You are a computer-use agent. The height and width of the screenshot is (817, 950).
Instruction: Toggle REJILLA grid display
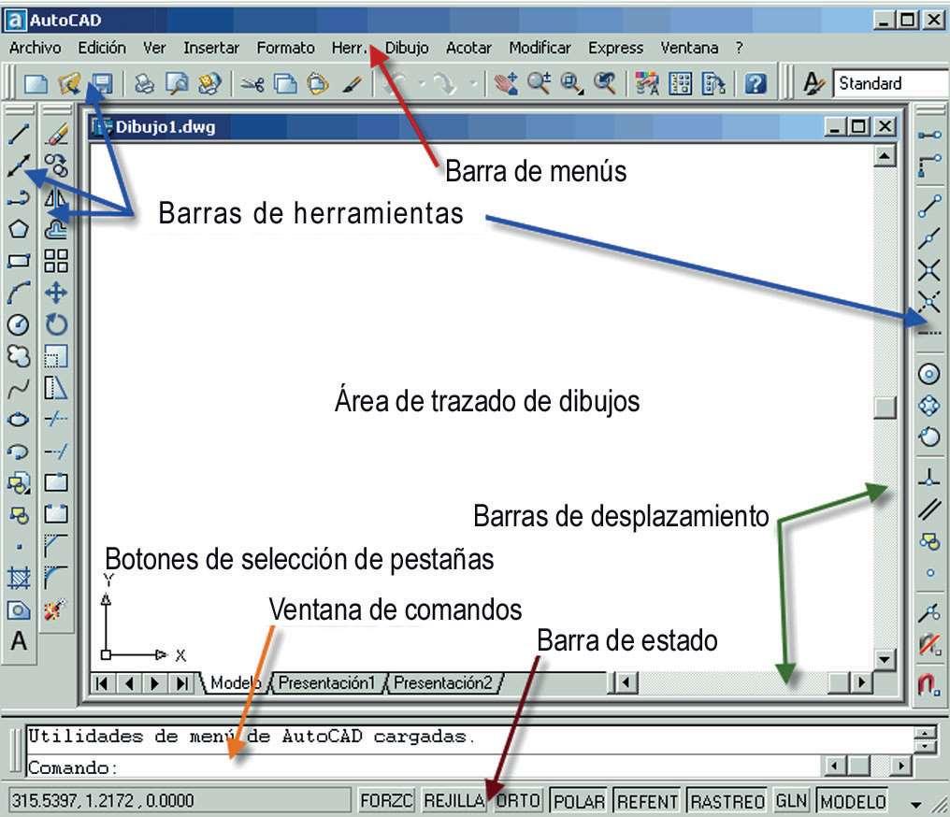[454, 801]
